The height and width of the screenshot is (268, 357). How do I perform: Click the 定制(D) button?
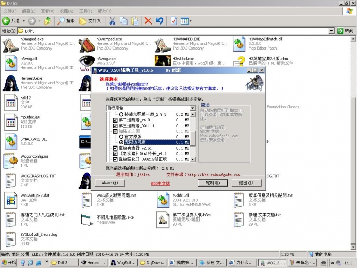point(213,183)
